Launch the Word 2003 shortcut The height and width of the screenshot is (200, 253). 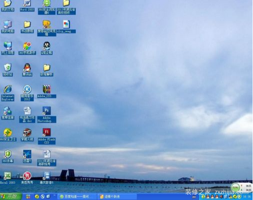tap(27, 6)
